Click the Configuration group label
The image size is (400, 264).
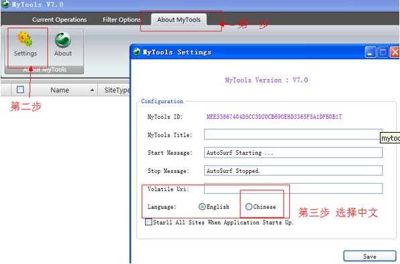pyautogui.click(x=162, y=101)
